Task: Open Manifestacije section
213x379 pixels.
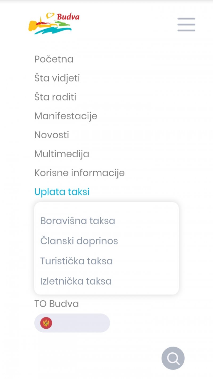Action: (66, 116)
